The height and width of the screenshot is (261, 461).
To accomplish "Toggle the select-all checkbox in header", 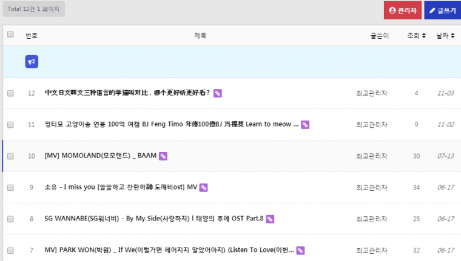I will click(x=10, y=35).
